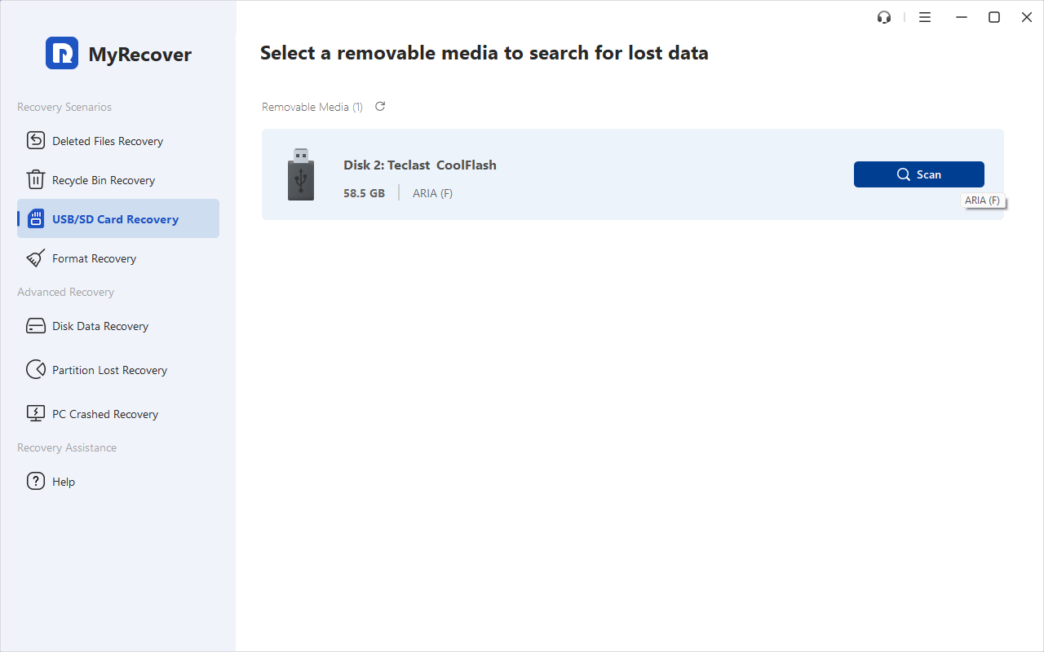This screenshot has height=652, width=1044.
Task: Click the USB/SD Card Recovery card icon
Action: coord(36,219)
